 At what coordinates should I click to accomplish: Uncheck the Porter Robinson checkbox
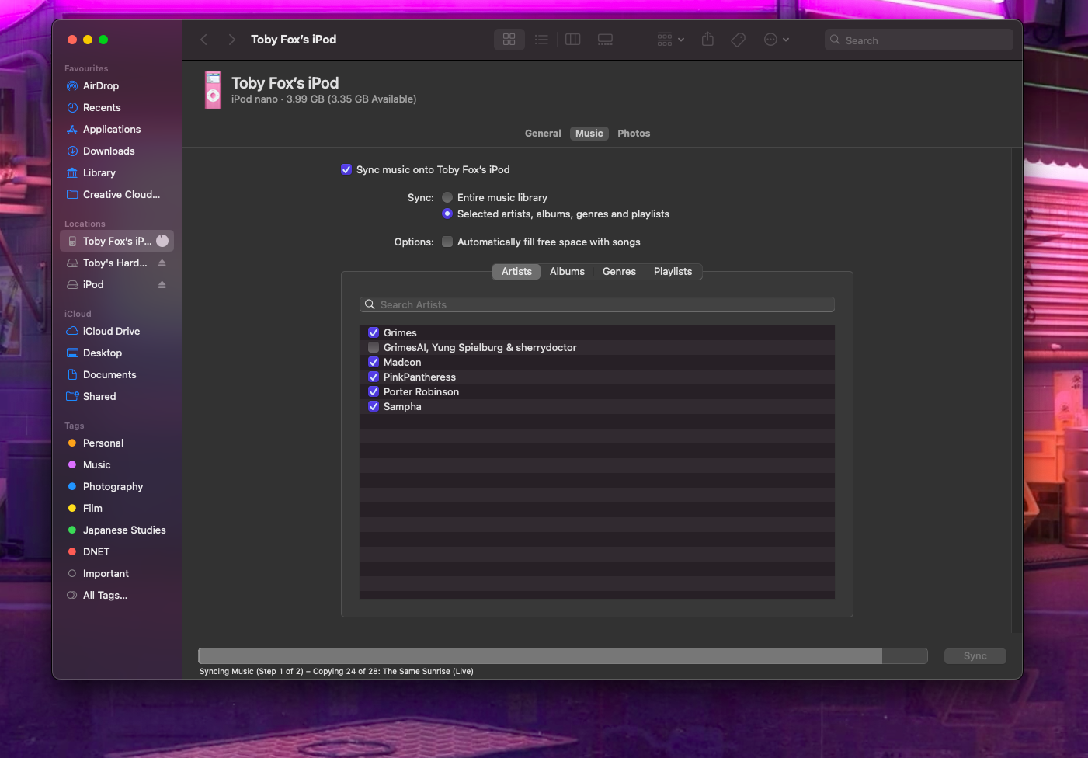(x=374, y=391)
